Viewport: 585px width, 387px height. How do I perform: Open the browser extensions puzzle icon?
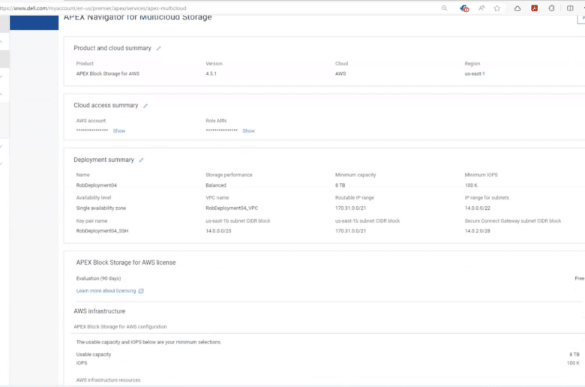coord(551,8)
